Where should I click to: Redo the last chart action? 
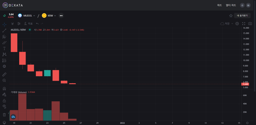(42, 24)
